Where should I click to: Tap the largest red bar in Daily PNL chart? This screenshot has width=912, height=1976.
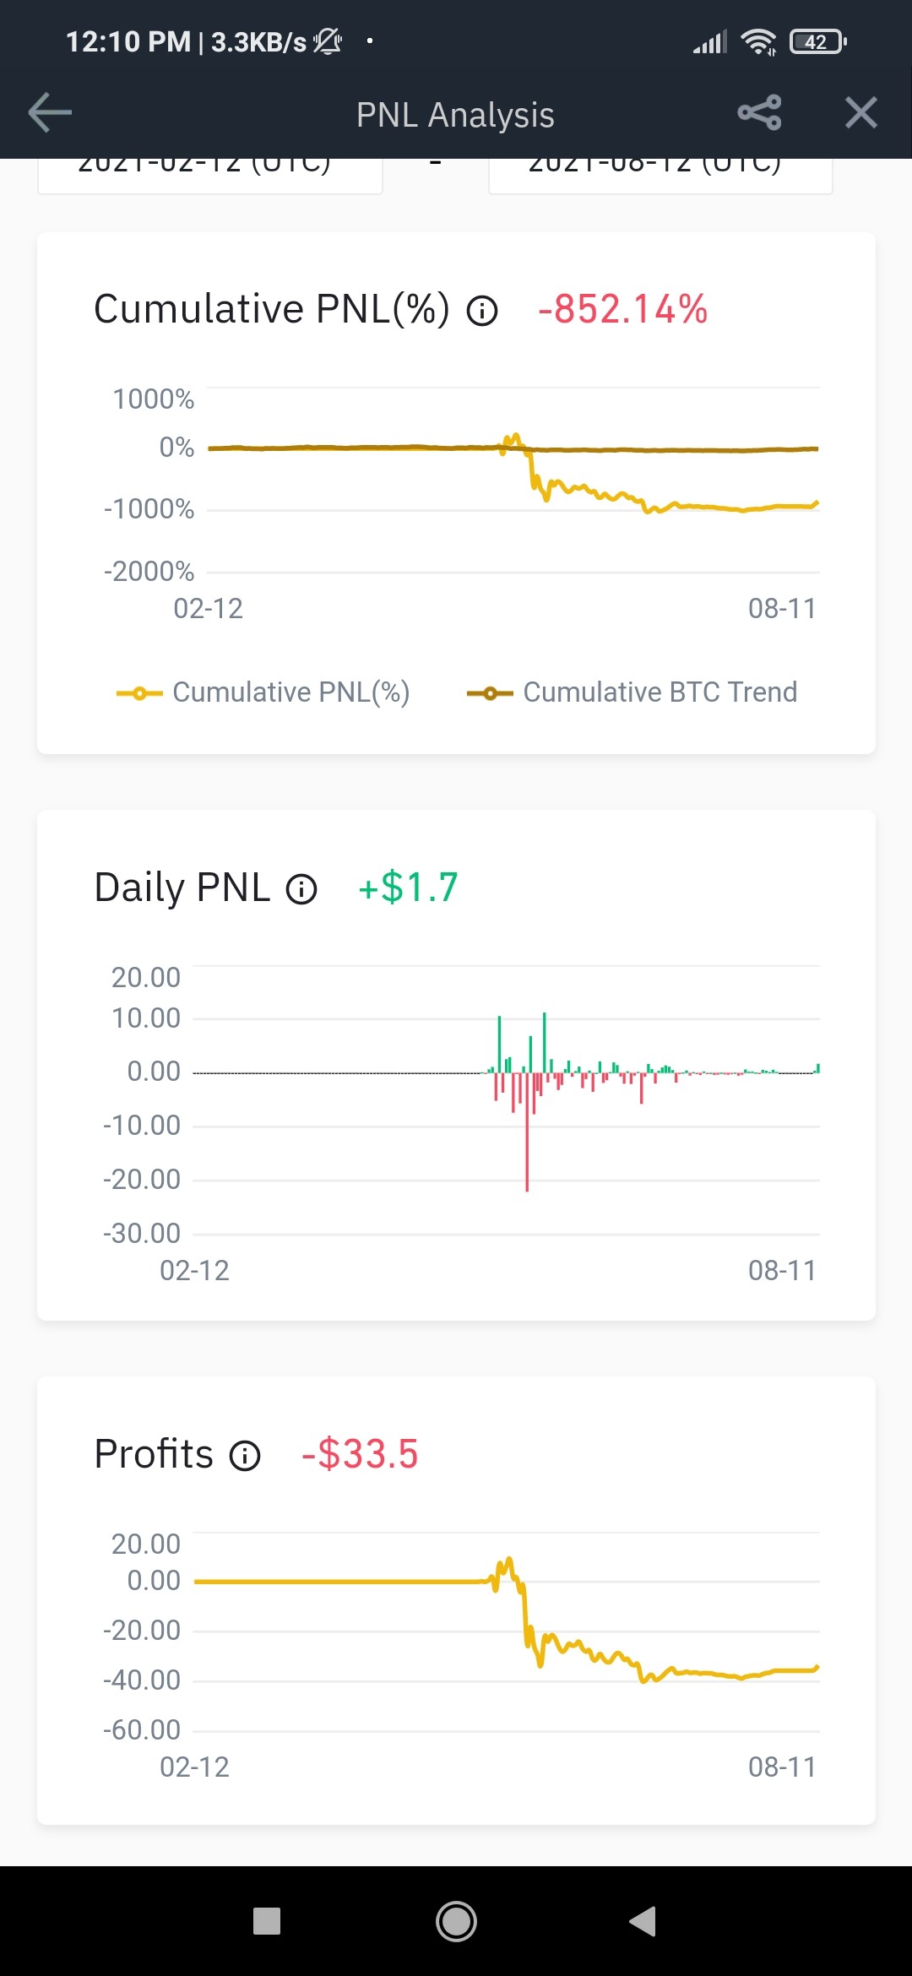click(x=527, y=1132)
